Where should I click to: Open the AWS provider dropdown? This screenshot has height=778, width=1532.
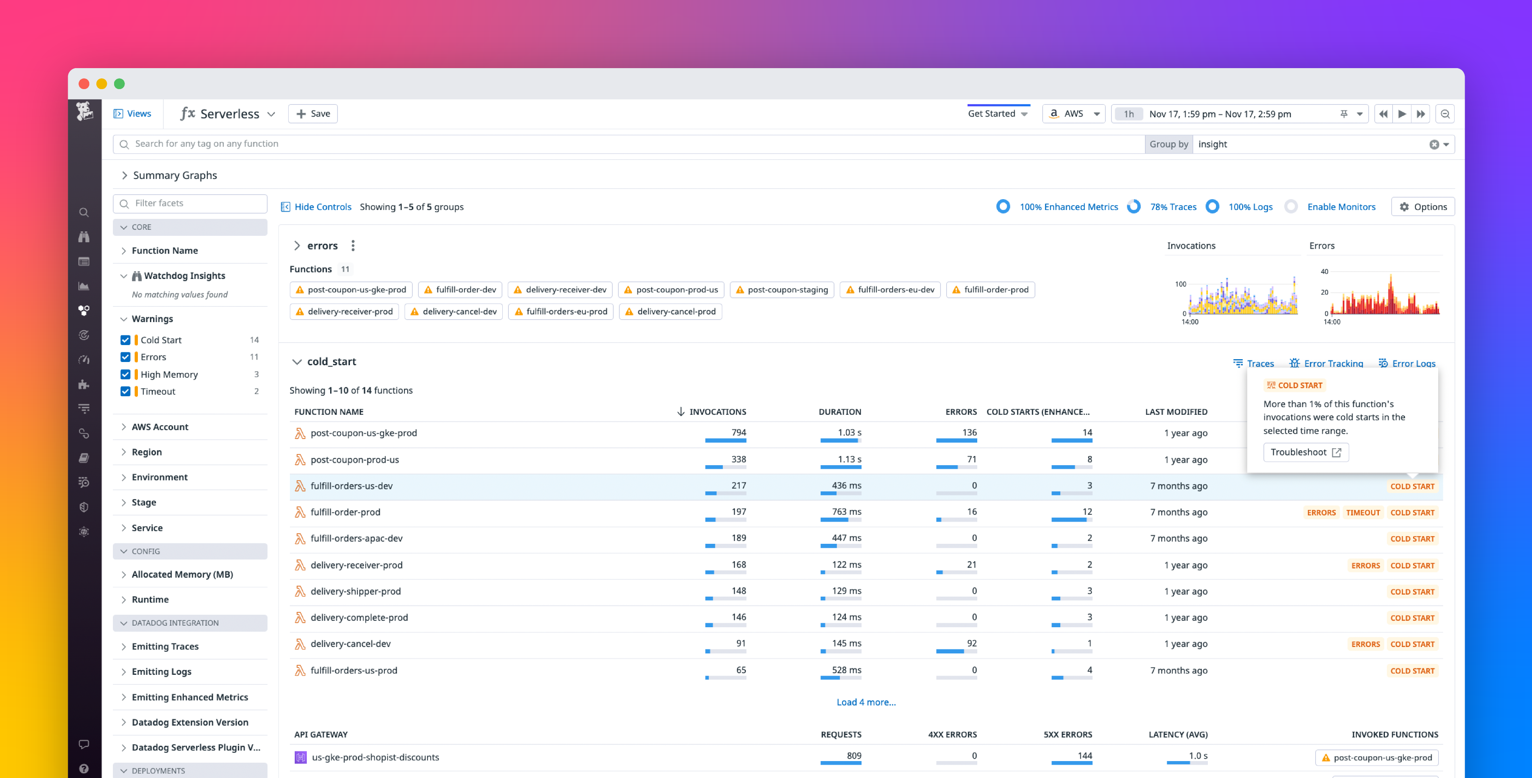coord(1074,114)
